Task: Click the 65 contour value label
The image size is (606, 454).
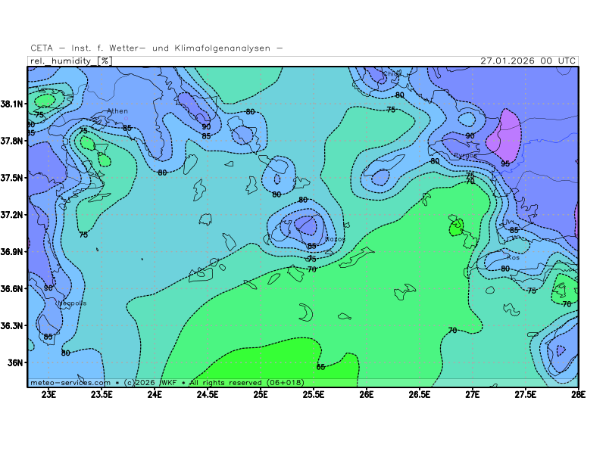Action: tap(320, 367)
